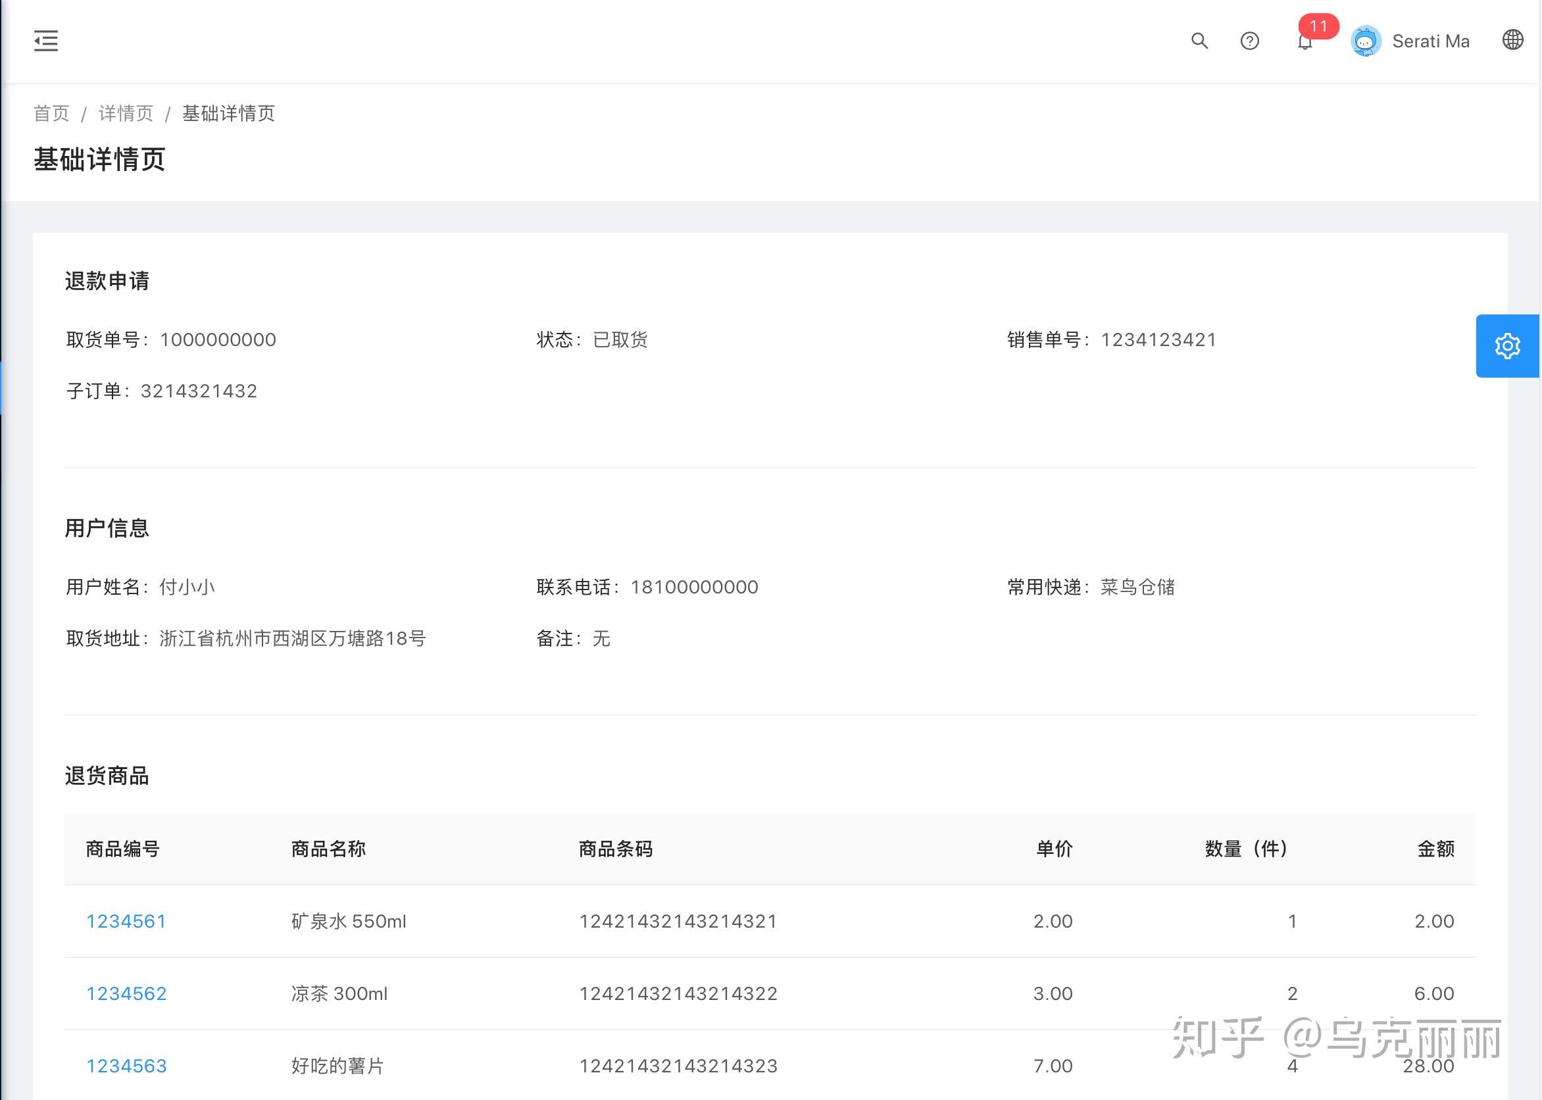1542x1100 pixels.
Task: Click the 退货商品 section title
Action: coord(107,776)
